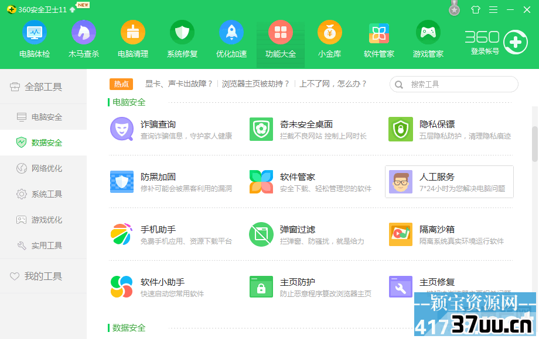Screen dimensions: 539x339
Task: Open 诈骗查询 mask icon
Action: coord(122,129)
